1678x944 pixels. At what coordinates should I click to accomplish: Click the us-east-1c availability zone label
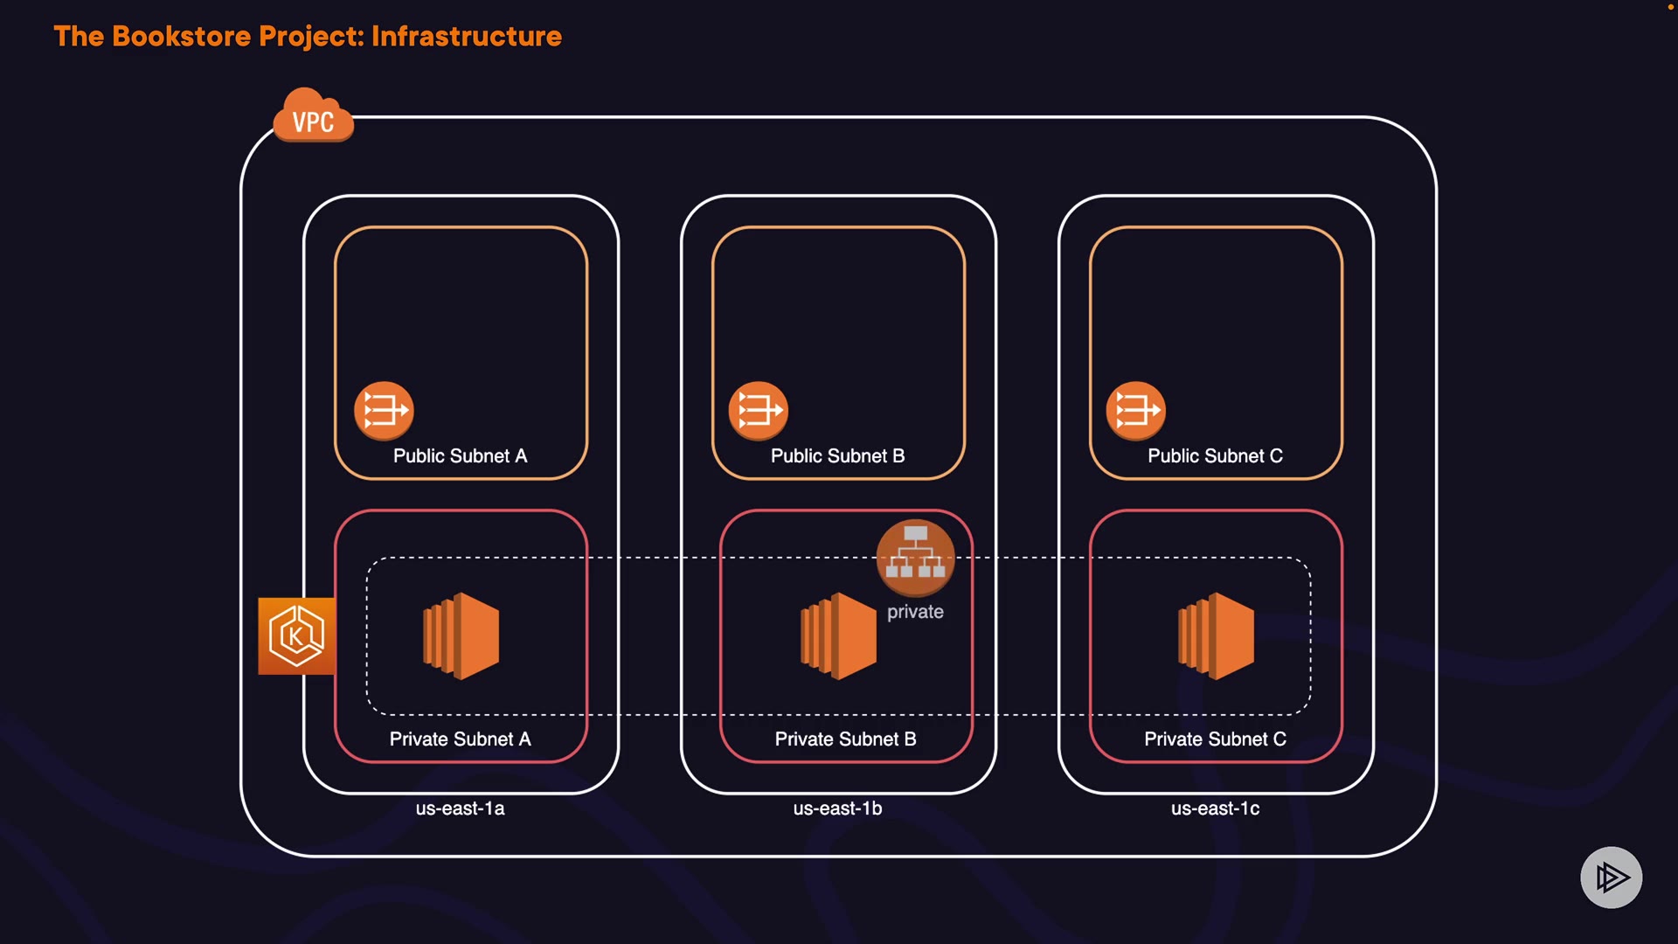1215,809
